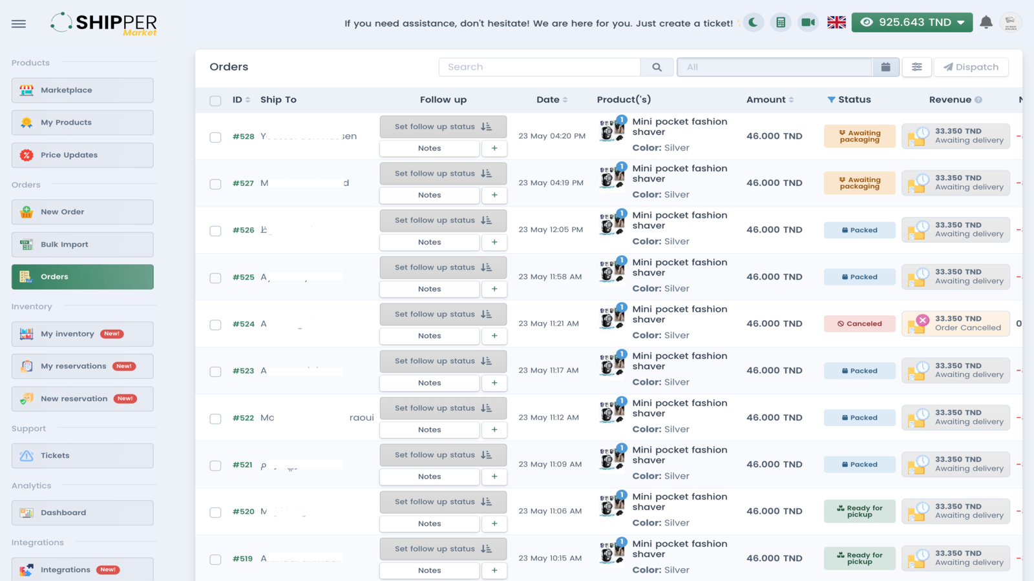Viewport: 1034px width, 581px height.
Task: Open Set follow up status for #521
Action: click(x=443, y=455)
